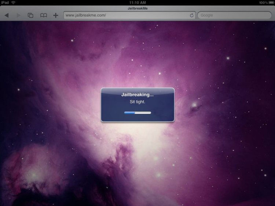Tap the iPad carrier label
275x206 pixels.
[x=5, y=3]
